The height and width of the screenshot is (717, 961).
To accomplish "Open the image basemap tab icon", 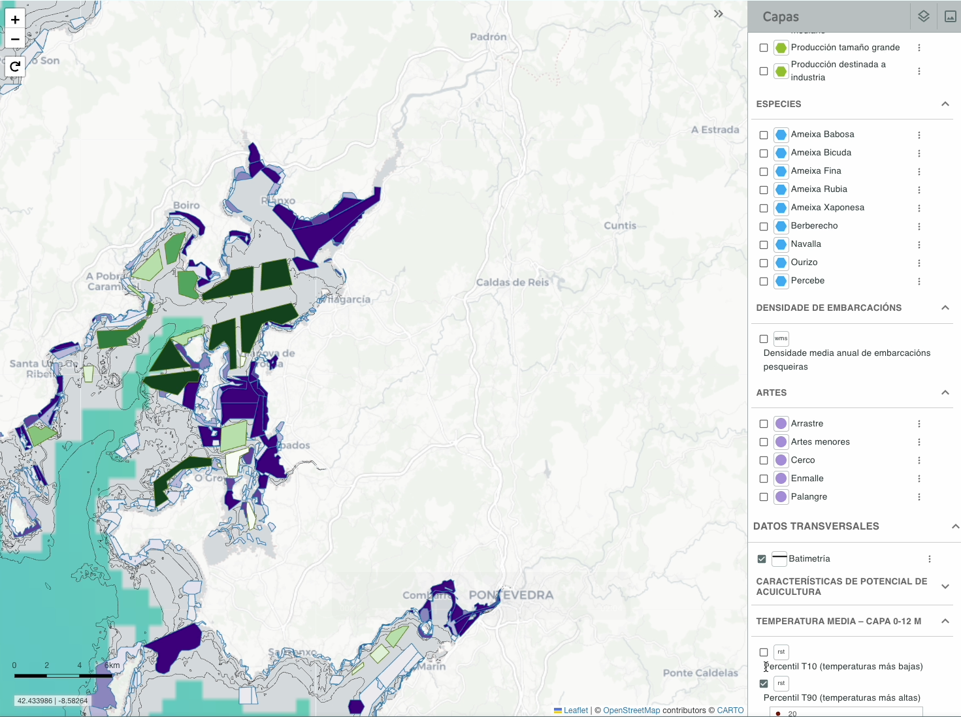I will click(950, 16).
